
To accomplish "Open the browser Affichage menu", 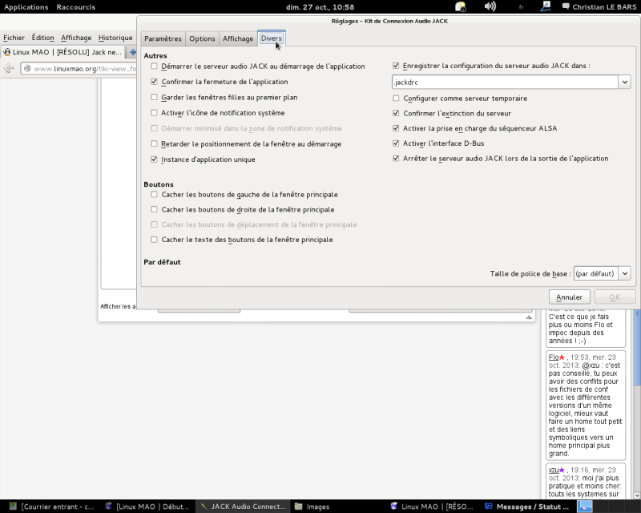I will (x=76, y=38).
